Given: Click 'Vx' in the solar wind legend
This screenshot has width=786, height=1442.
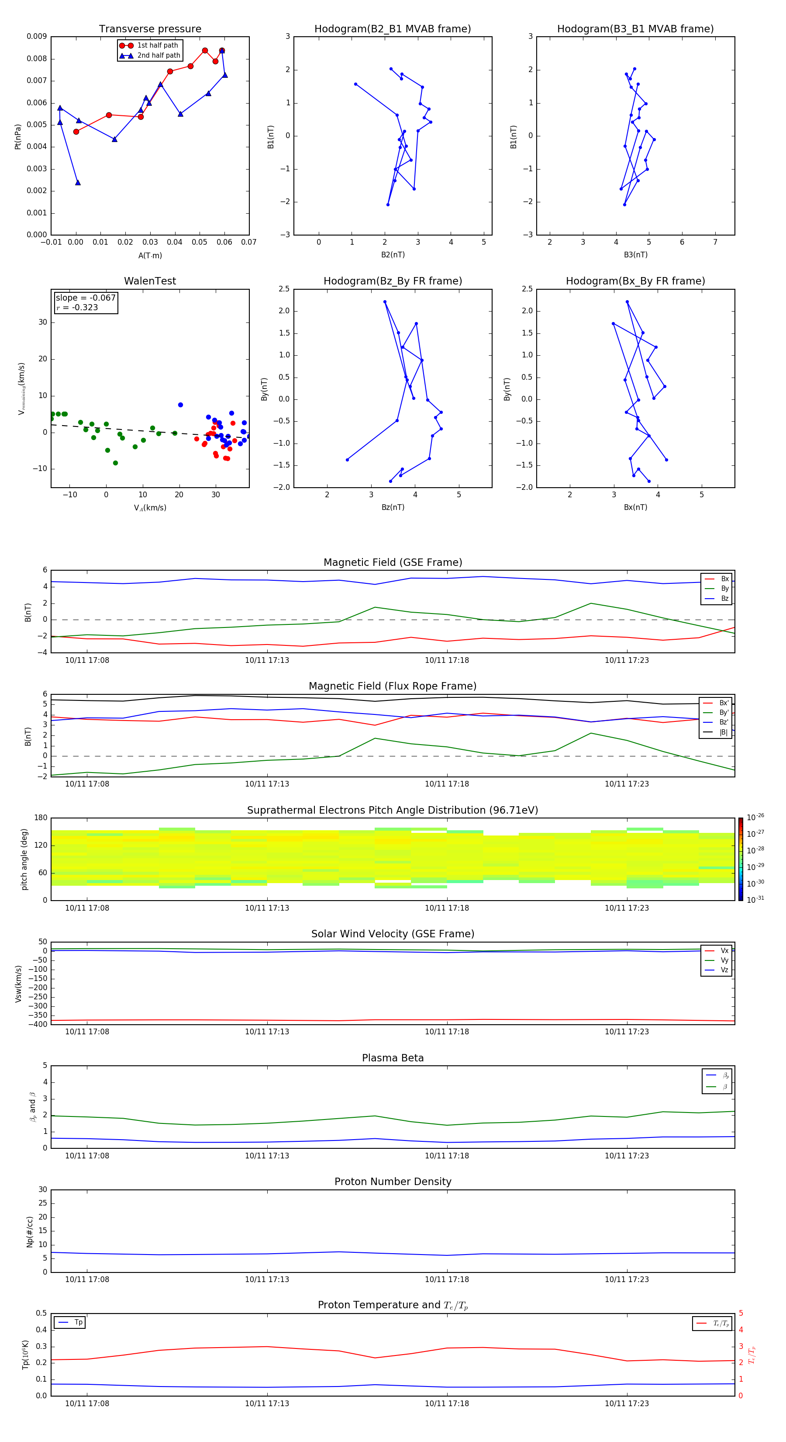Looking at the screenshot, I should point(717,950).
